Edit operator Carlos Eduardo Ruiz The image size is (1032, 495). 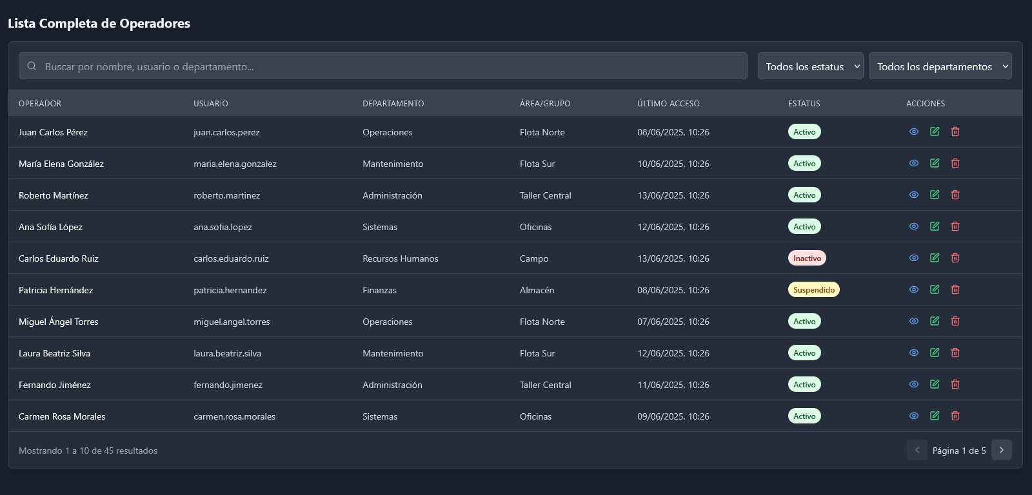click(x=935, y=258)
